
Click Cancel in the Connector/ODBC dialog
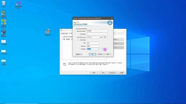pos(100,54)
